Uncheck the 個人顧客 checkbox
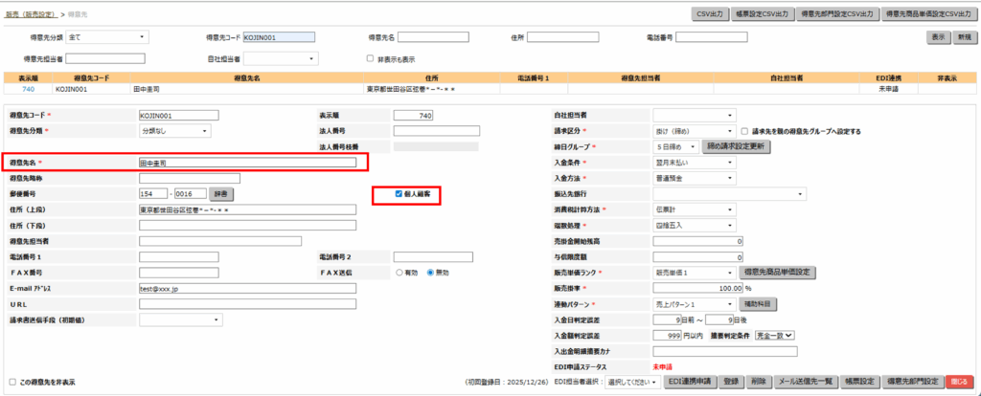Image resolution: width=981 pixels, height=396 pixels. pyautogui.click(x=399, y=194)
